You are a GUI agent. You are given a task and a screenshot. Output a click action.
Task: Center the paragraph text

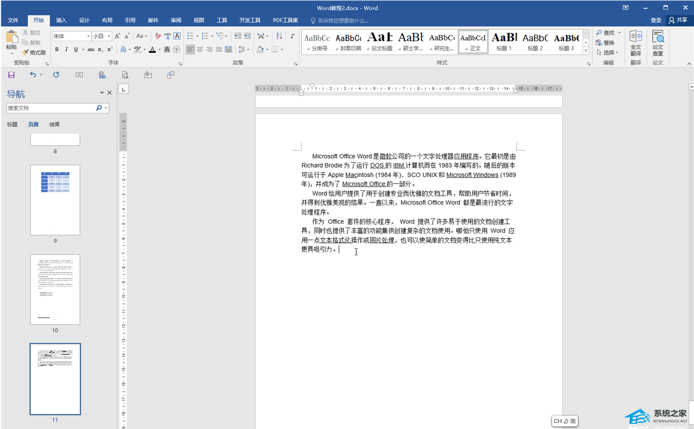(x=200, y=50)
